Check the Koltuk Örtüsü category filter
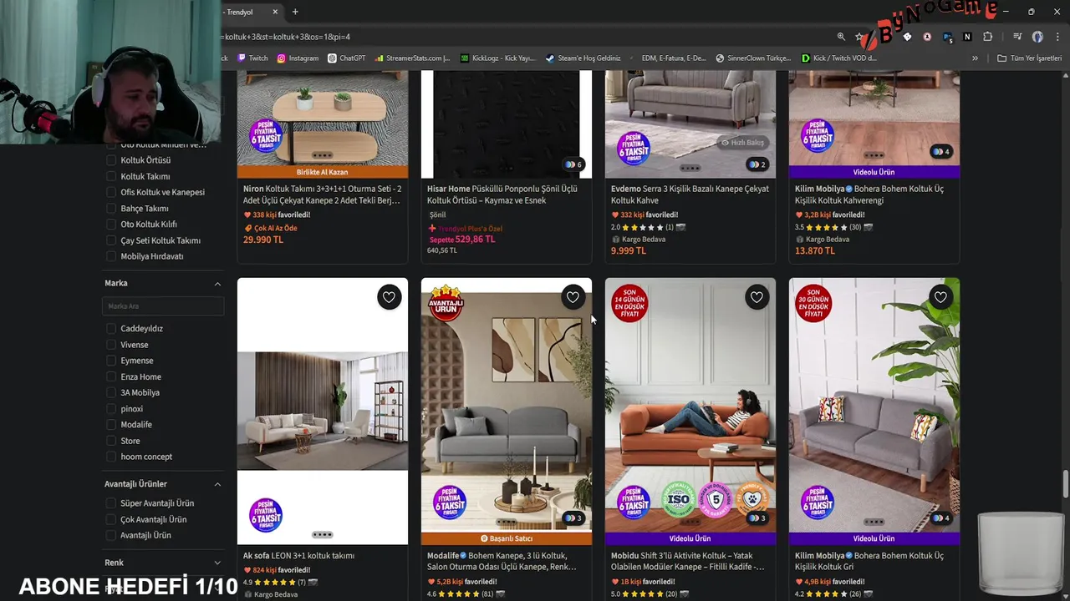 click(x=110, y=160)
